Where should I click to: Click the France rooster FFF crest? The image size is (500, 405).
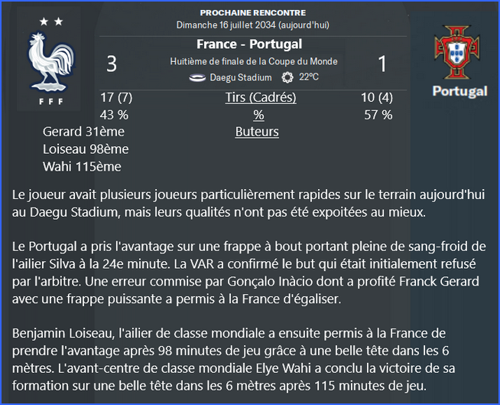51,67
